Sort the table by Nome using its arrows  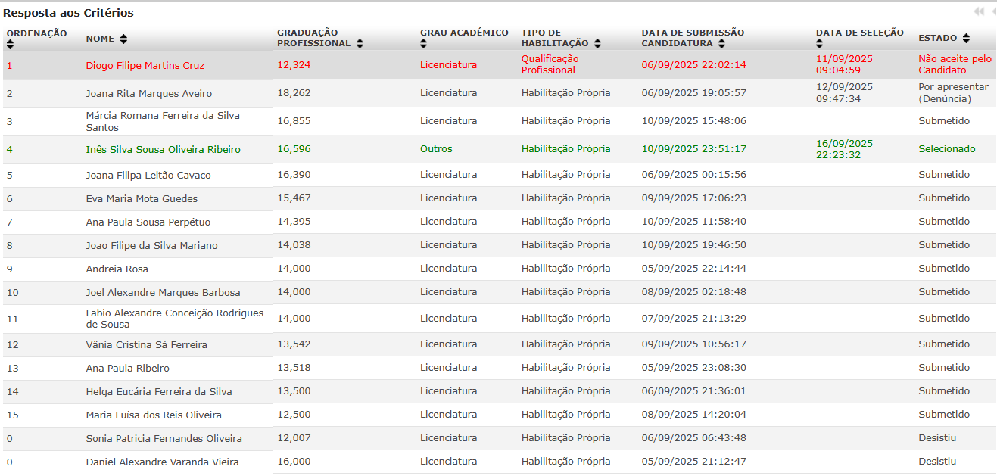point(123,39)
